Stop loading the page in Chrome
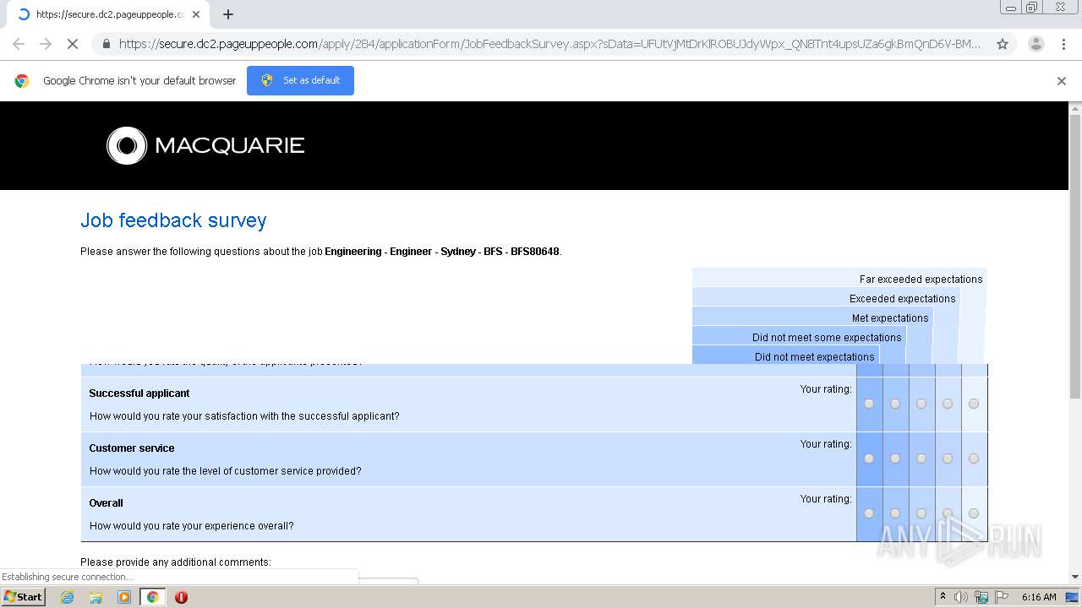Viewport: 1082px width, 608px height. [x=73, y=44]
